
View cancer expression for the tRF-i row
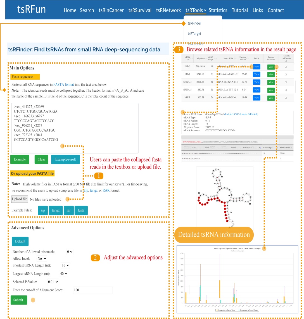271,98
